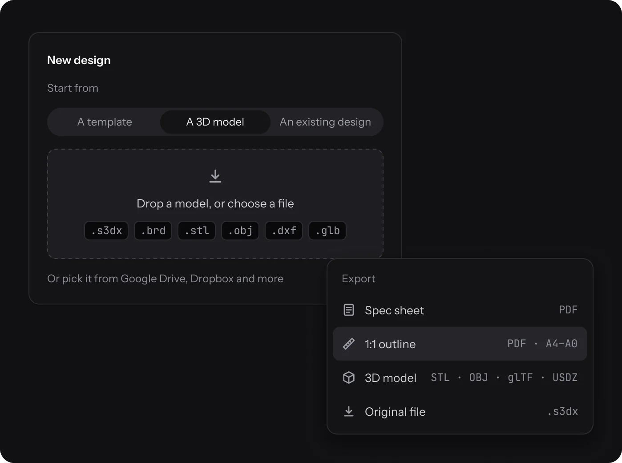This screenshot has height=463, width=622.
Task: Click the New design heading
Action: pyautogui.click(x=79, y=60)
